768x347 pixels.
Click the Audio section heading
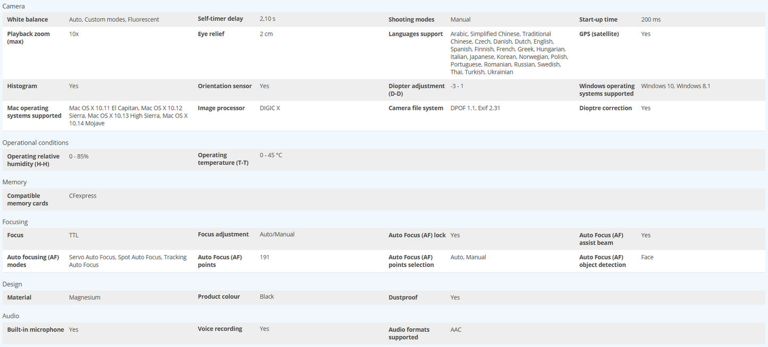(11, 316)
